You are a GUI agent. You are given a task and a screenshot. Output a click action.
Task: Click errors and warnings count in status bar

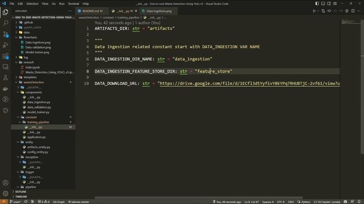click(44, 202)
